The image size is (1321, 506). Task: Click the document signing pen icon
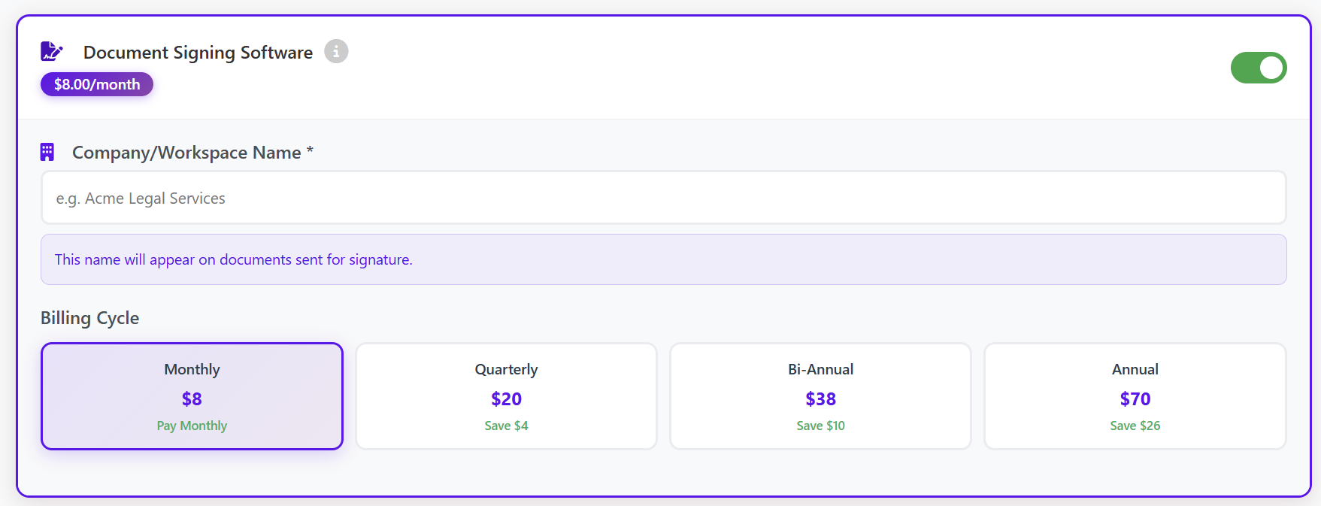coord(51,51)
